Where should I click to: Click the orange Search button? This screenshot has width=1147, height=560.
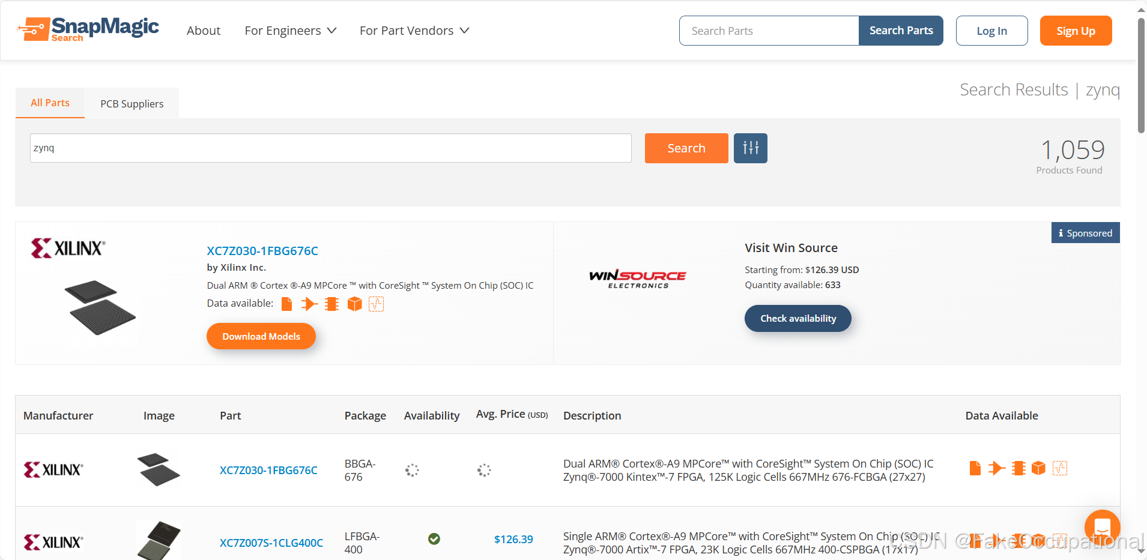pos(686,148)
